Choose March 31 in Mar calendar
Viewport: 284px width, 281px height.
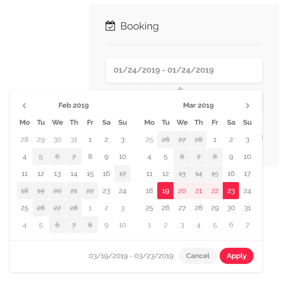(247, 208)
